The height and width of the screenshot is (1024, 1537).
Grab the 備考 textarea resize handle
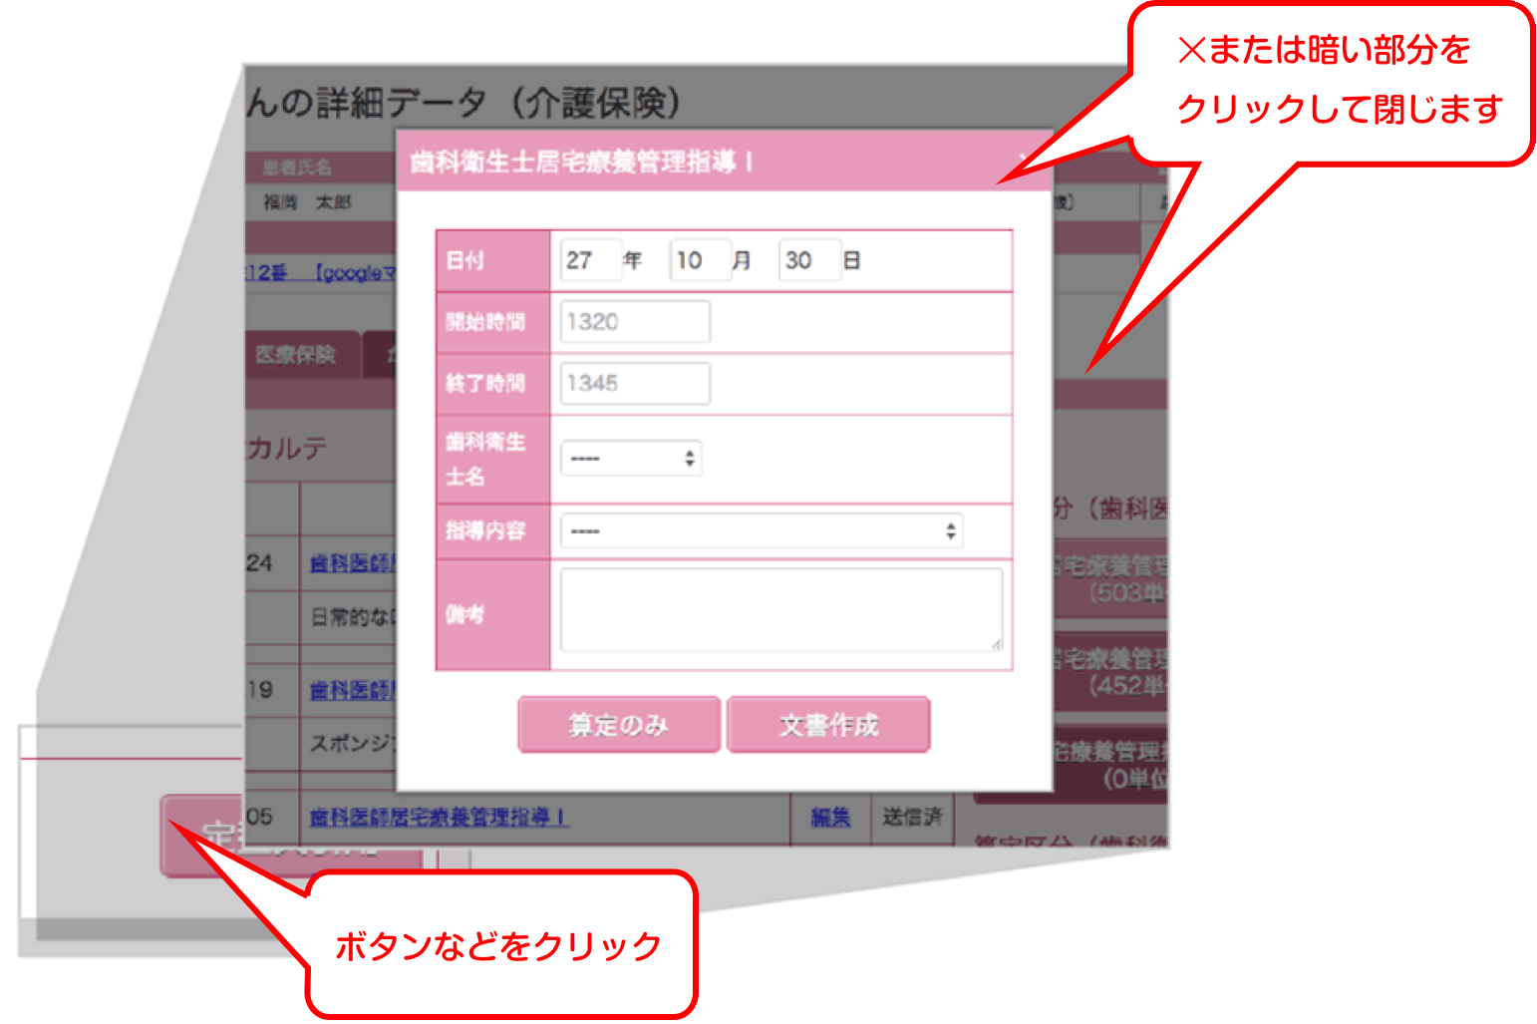click(x=996, y=645)
